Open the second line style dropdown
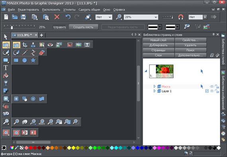227x157 pixels. coord(178,27)
